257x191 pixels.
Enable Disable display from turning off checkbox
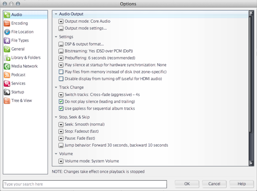tap(61, 79)
